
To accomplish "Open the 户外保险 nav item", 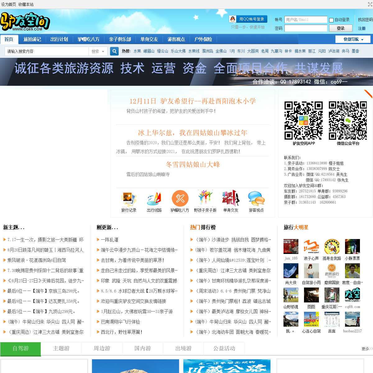I will click(203, 39).
